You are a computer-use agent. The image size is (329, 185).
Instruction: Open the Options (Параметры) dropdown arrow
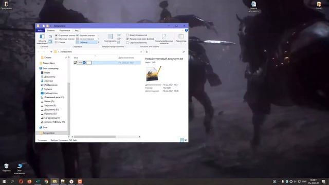tap(181, 43)
